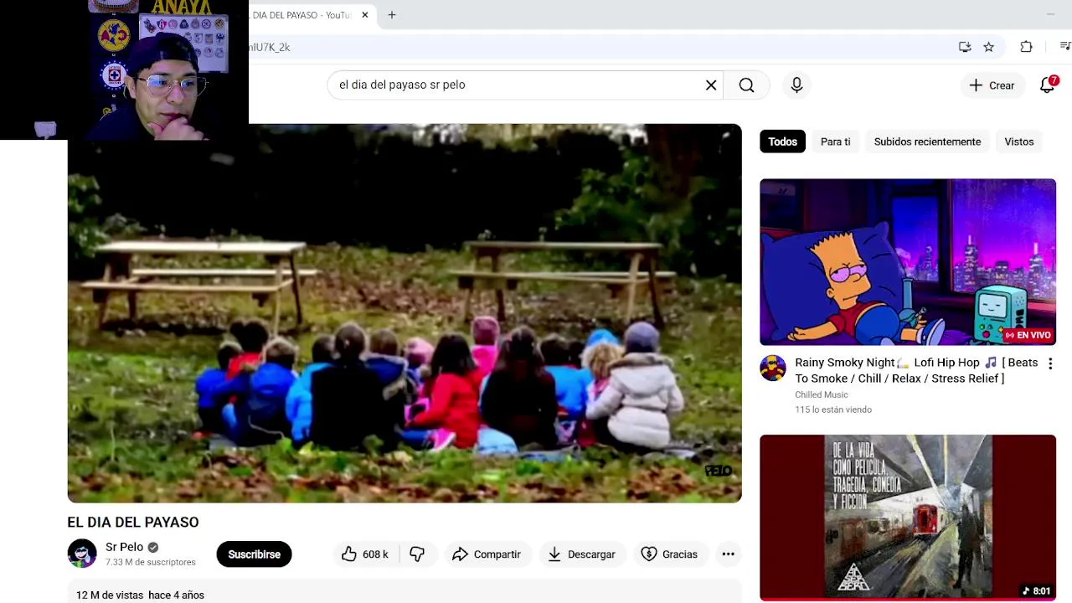Bookmark this page with the star icon

tap(989, 47)
